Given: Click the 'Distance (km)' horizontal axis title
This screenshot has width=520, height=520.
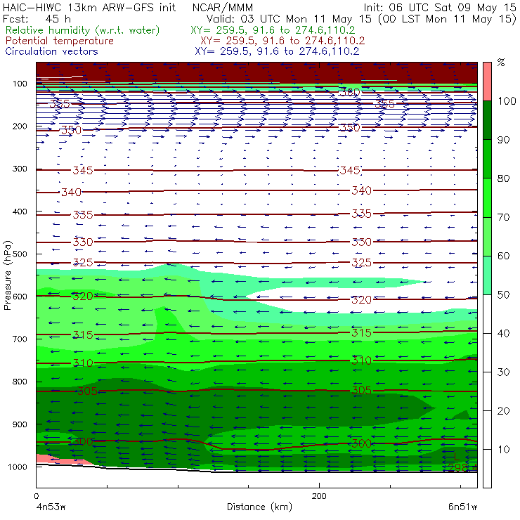Looking at the screenshot, I should [x=260, y=507].
